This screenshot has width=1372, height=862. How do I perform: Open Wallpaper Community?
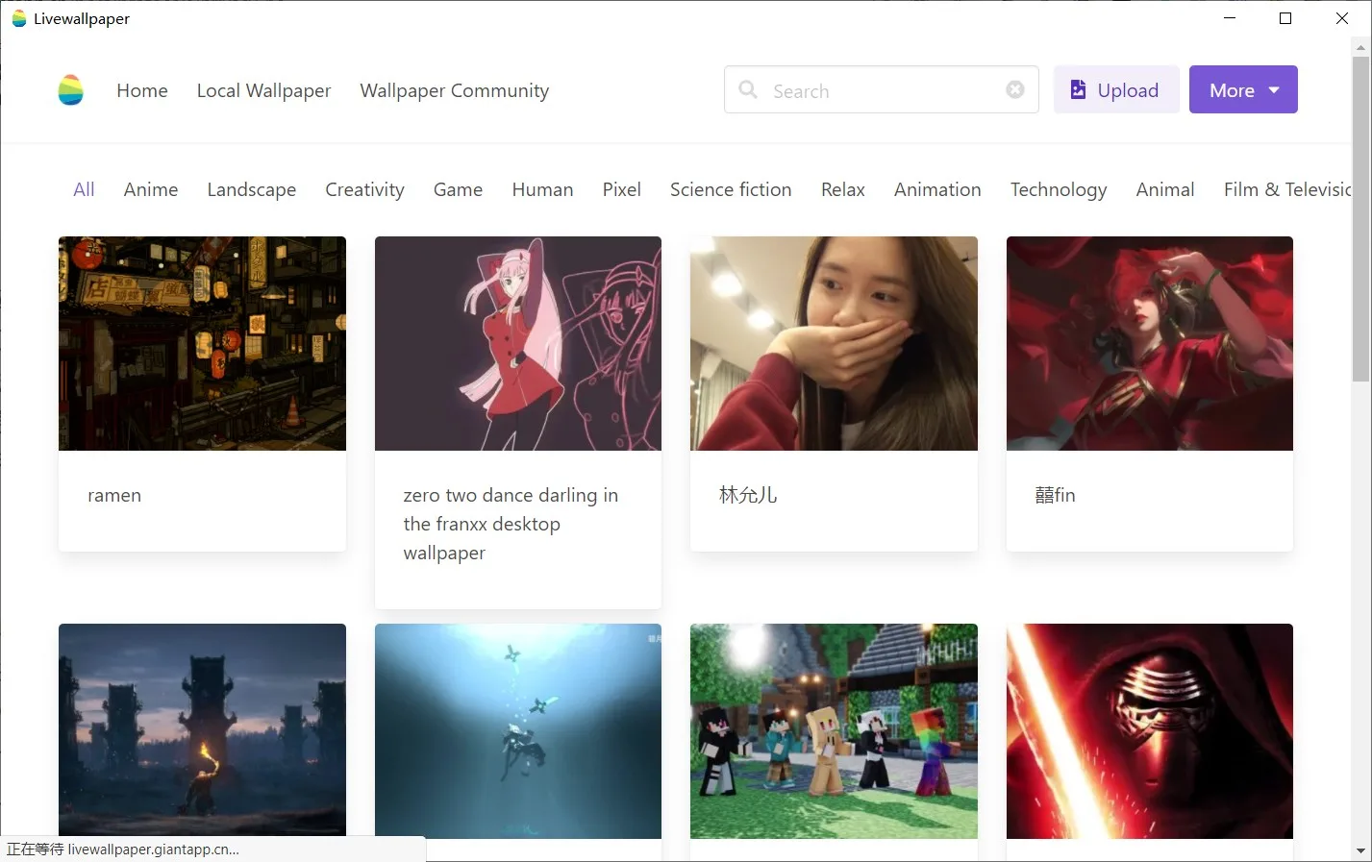(x=454, y=90)
